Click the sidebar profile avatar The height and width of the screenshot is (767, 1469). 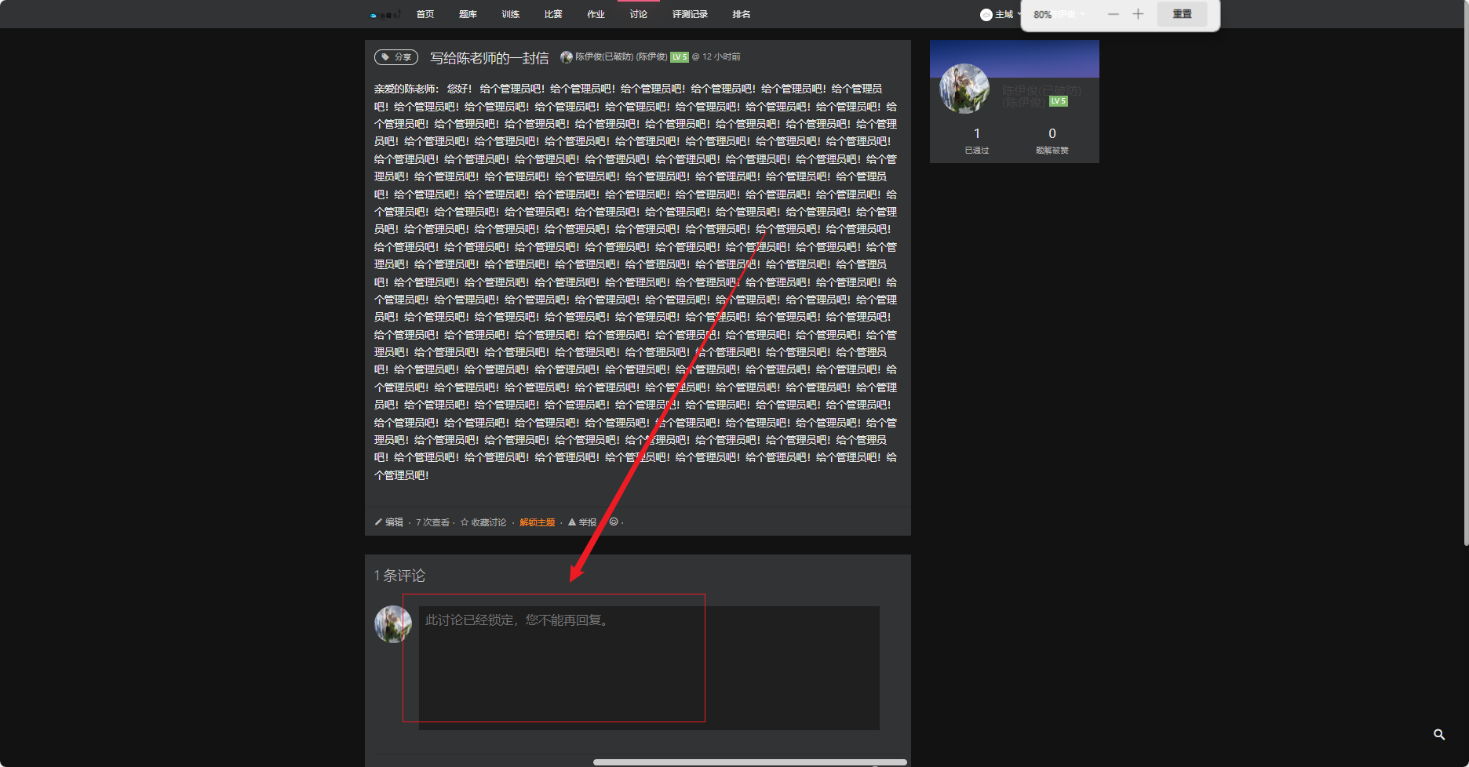click(964, 89)
